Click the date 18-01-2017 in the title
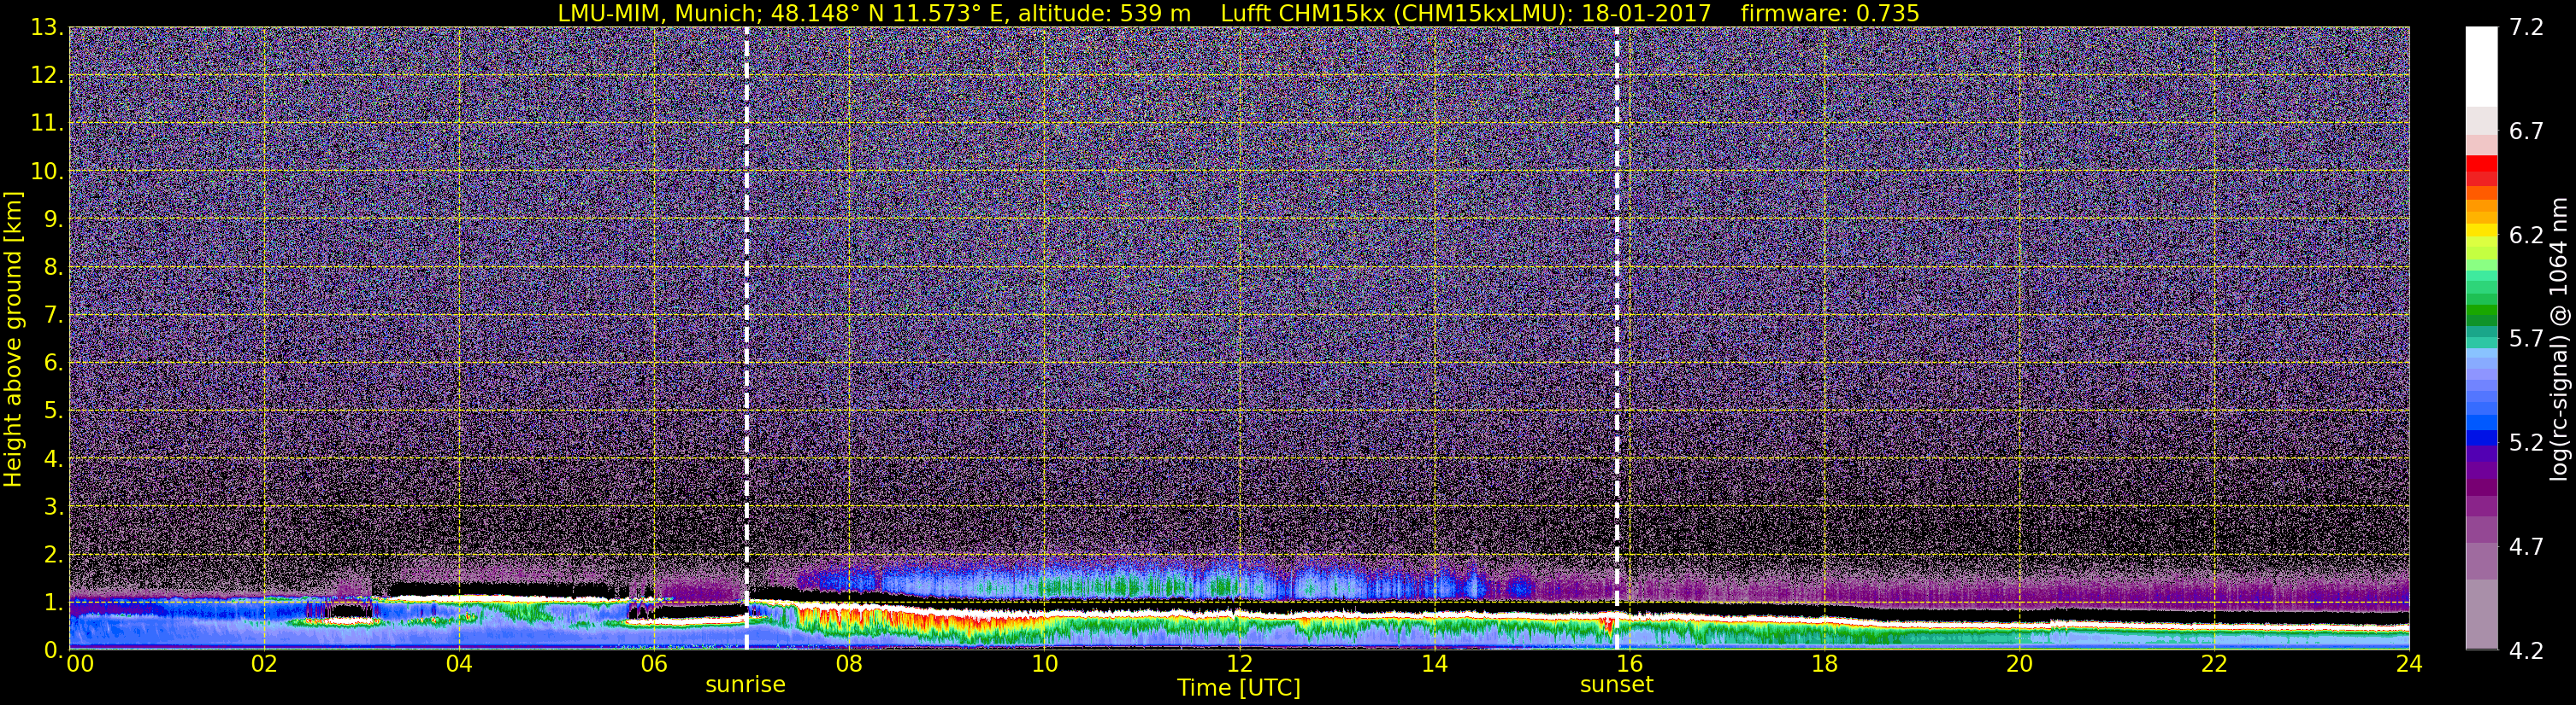Screen dimensions: 2576x705 pyautogui.click(x=1646, y=13)
